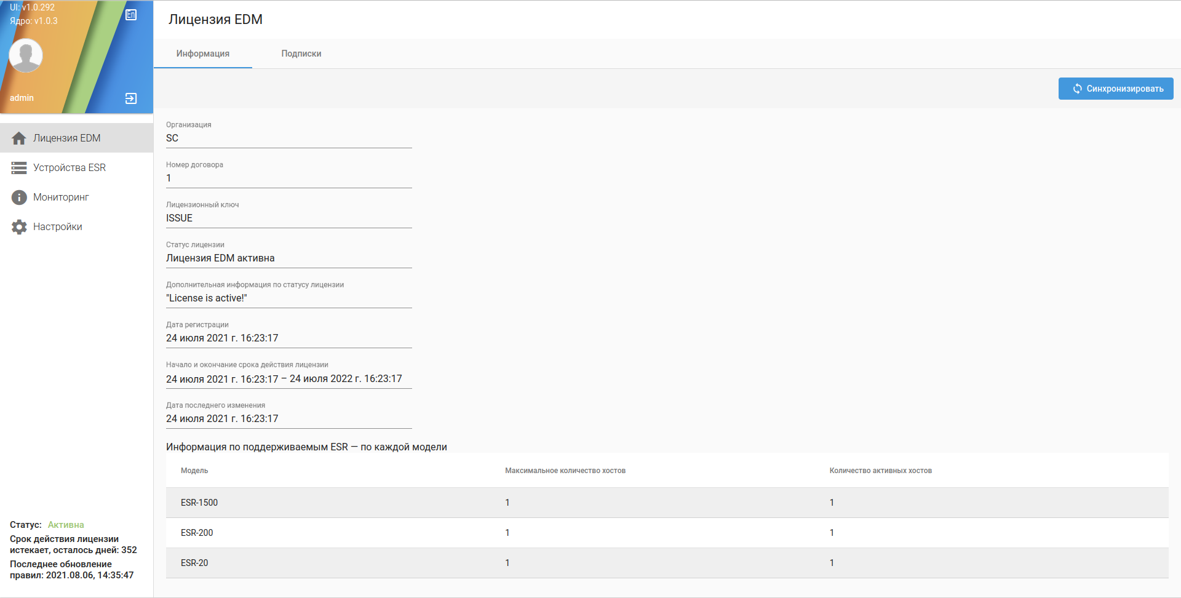Click the Дата регистрации field
Screen dimensions: 1181x598
[288, 338]
